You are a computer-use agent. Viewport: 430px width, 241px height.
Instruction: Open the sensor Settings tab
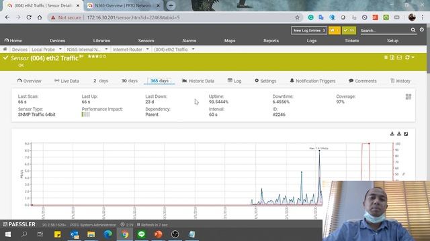coord(265,81)
